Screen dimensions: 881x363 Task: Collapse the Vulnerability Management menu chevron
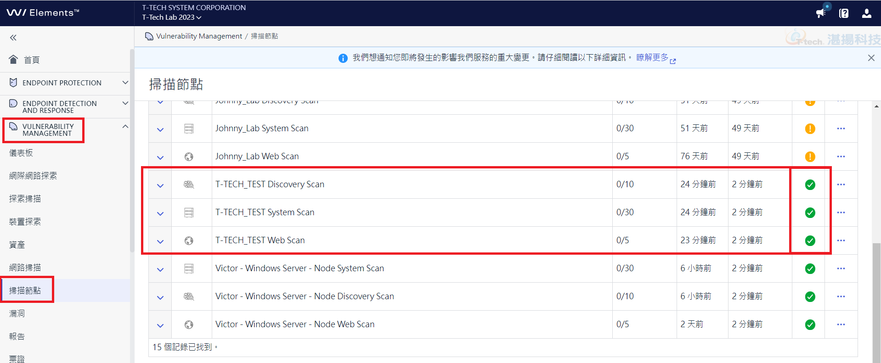(125, 126)
